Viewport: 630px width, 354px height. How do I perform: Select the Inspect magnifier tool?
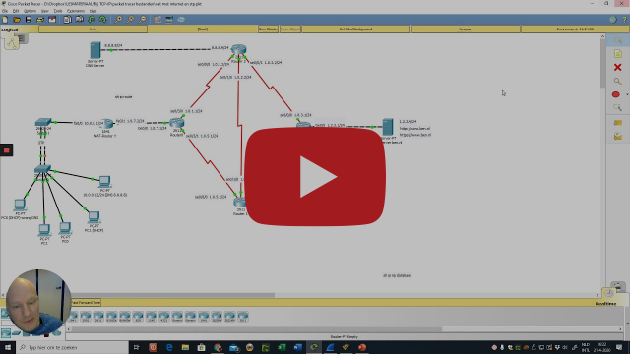click(617, 81)
